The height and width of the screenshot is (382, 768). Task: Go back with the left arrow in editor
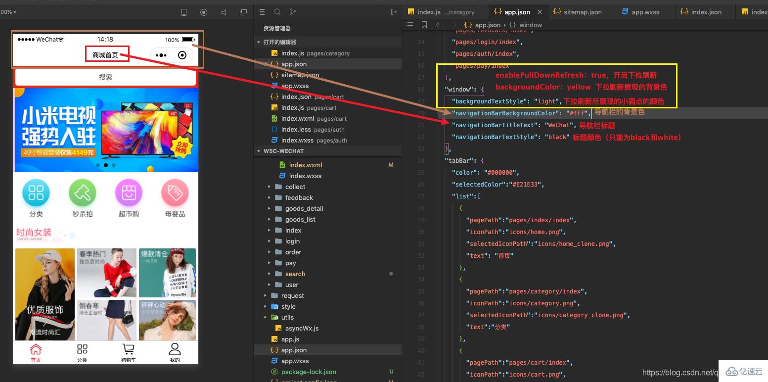pos(439,25)
